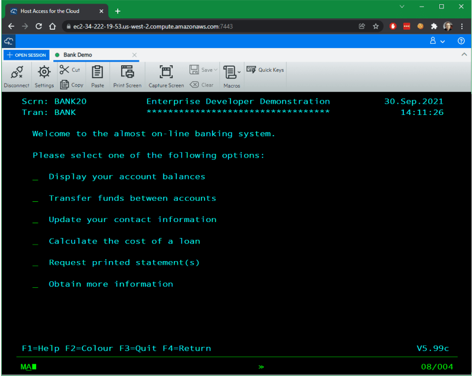Open the Quick Keys panel
Screen dimensions: 473x376
(264, 69)
